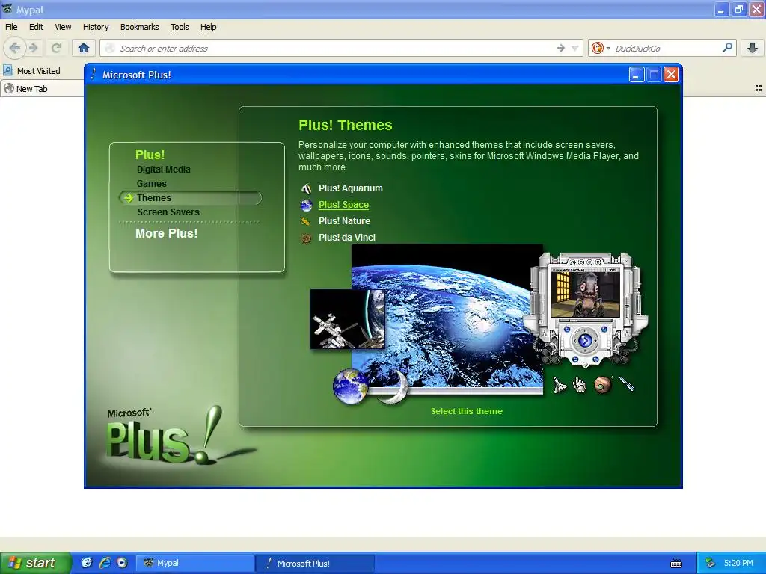This screenshot has height=574, width=766.
Task: Click the keyboard icon in taskbar
Action: click(x=676, y=564)
